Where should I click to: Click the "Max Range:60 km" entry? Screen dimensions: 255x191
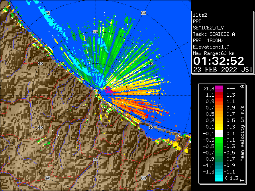coord(214,53)
